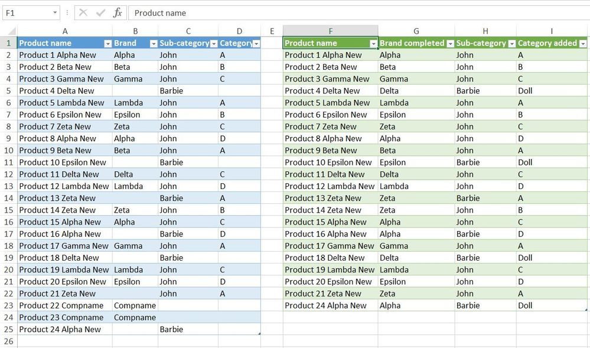The height and width of the screenshot is (348, 590).
Task: Select the cell containing 'Product 22 Compname'
Action: [x=65, y=305]
